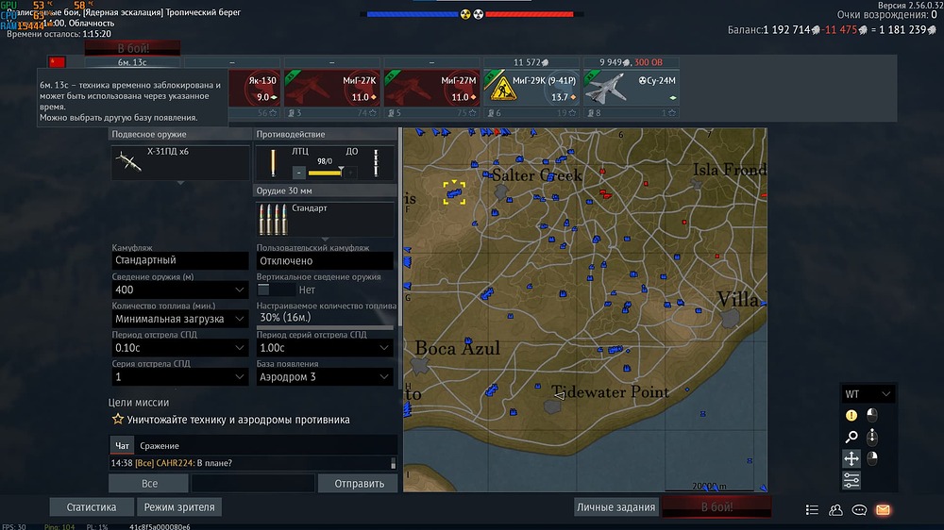Screen dimensions: 944x530
Task: Open the Пользовательский камуфляж Отключено selector
Action: pyautogui.click(x=325, y=260)
